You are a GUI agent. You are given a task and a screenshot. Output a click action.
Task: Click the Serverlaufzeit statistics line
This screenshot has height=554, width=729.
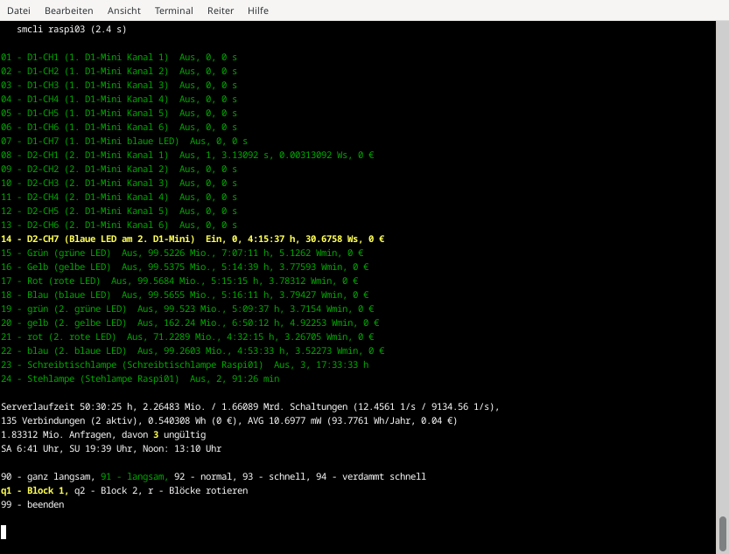[249, 406]
